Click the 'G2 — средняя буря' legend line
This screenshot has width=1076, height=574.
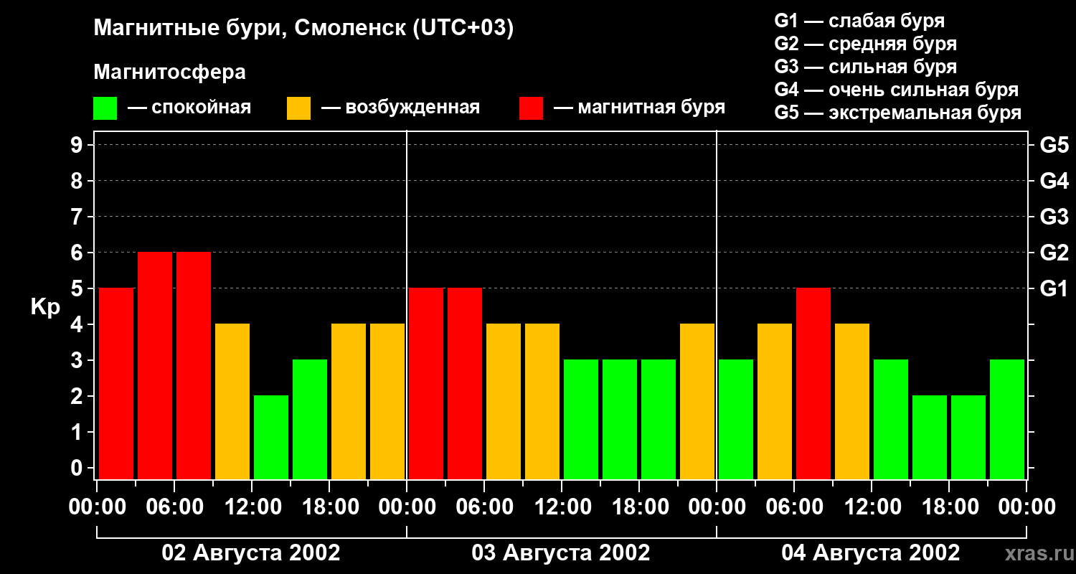865,44
